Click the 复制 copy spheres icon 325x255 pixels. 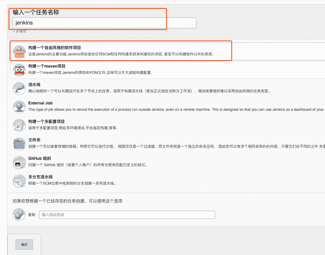click(19, 215)
